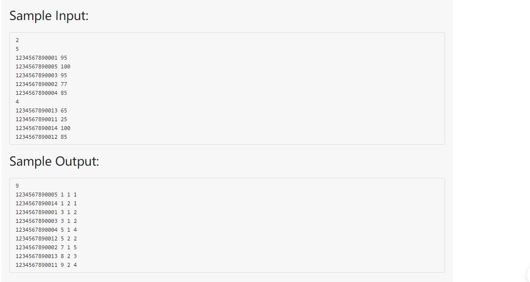This screenshot has width=530, height=282.
Task: Click output line "1234567890002 7 1 5"
Action: coord(46,247)
